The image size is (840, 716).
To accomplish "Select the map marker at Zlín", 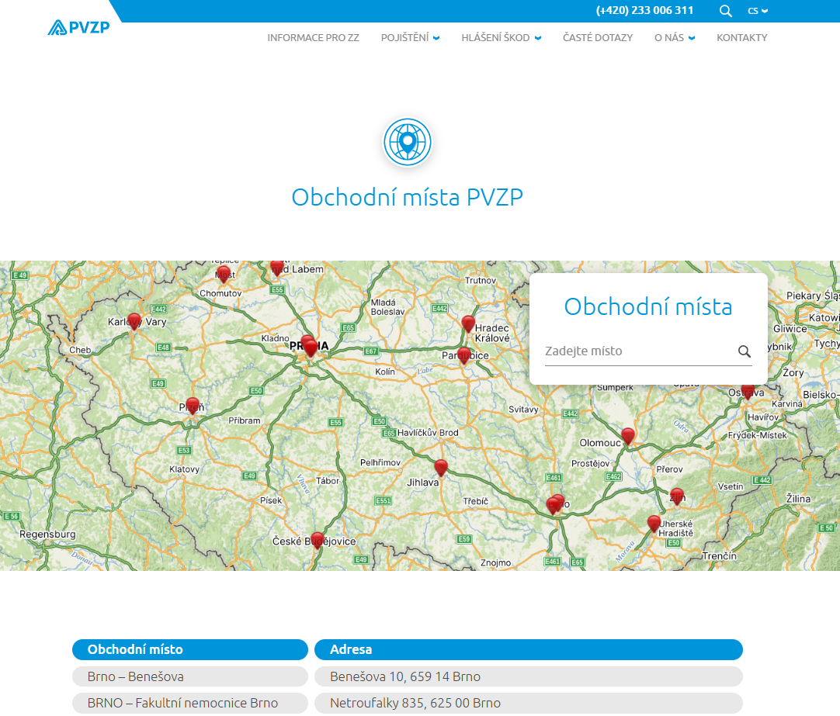I will [677, 496].
